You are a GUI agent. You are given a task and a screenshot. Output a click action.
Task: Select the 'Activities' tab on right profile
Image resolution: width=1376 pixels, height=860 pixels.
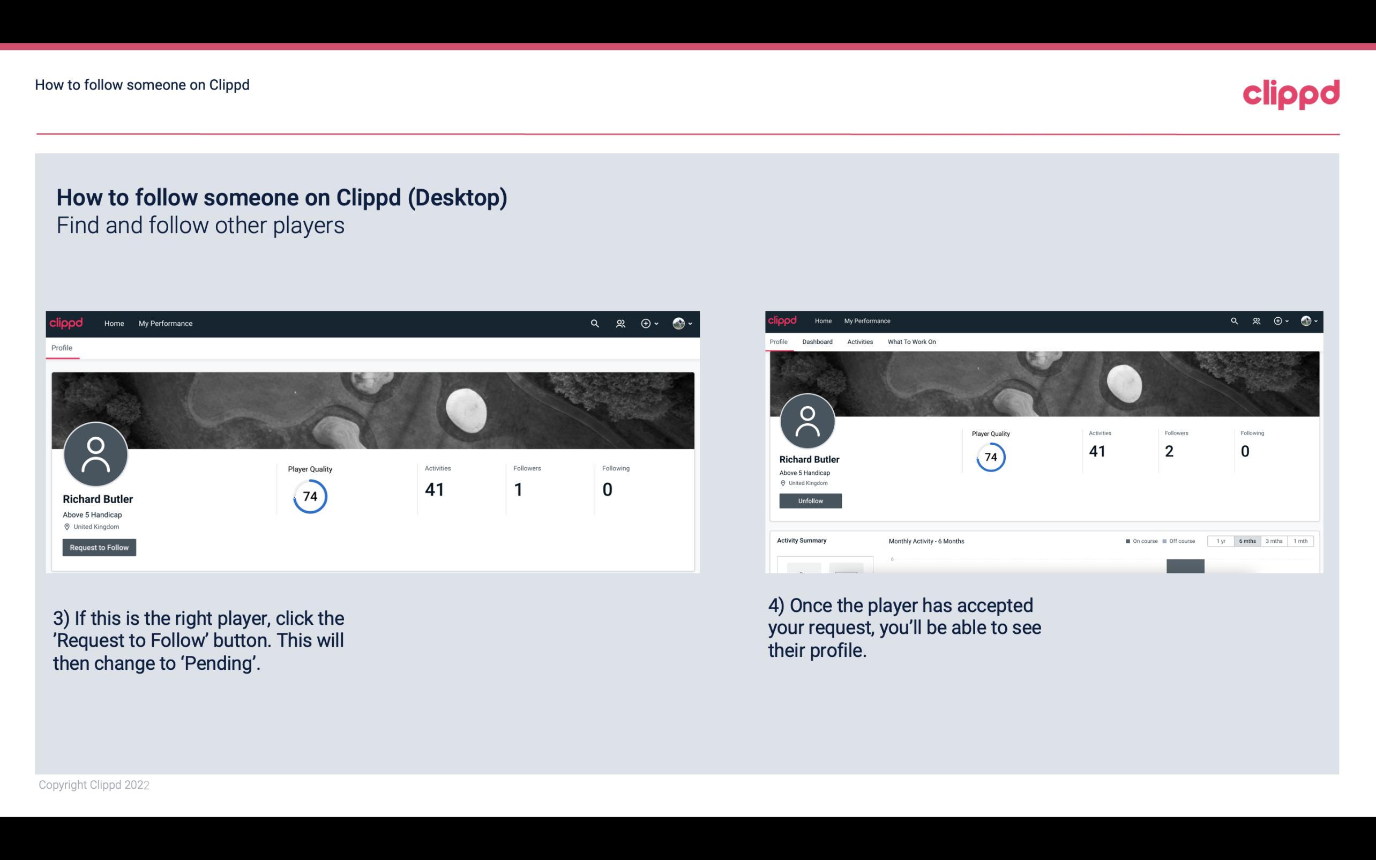(x=858, y=342)
